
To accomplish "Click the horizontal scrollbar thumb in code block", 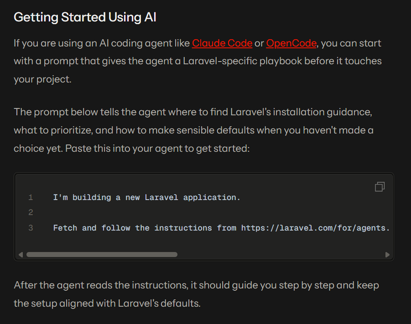I will (102, 255).
